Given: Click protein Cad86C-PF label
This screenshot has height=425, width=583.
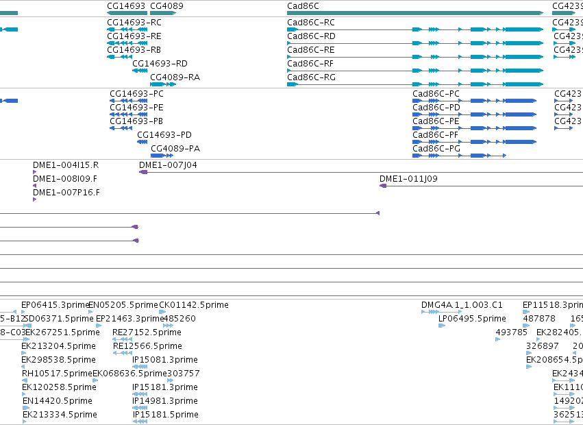Looking at the screenshot, I should [x=436, y=135].
